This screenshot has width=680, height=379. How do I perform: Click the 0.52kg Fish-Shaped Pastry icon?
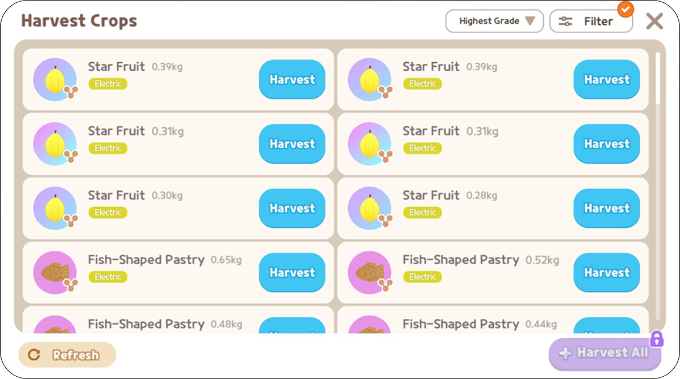[369, 273]
